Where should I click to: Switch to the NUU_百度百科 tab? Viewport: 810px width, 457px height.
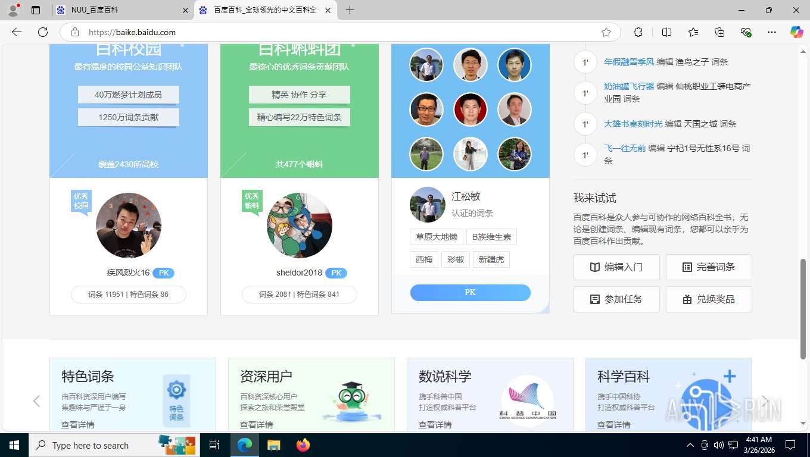(122, 10)
